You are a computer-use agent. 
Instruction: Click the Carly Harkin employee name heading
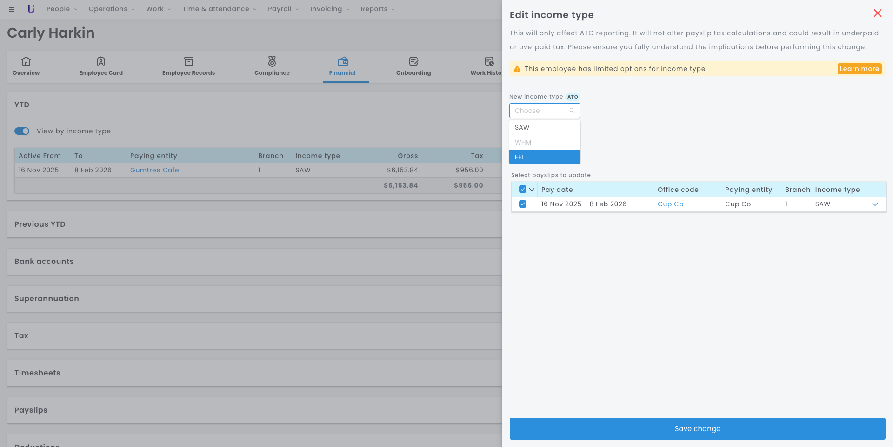[51, 33]
